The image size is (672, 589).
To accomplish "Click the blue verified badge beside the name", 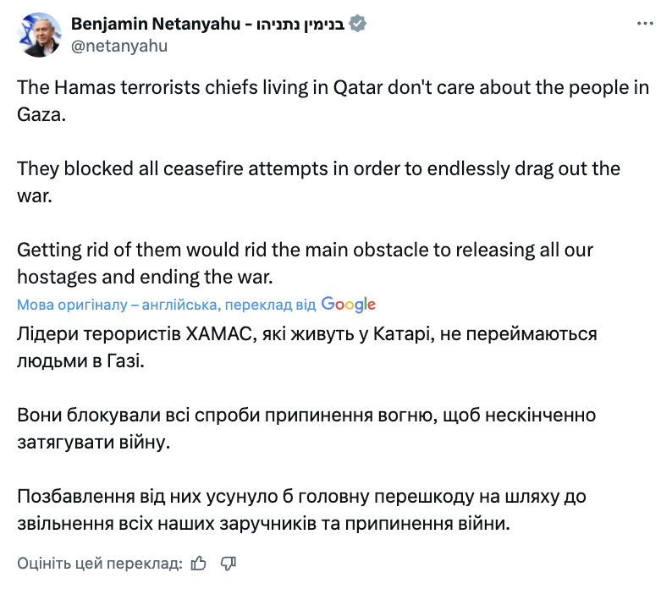I will 359,25.
